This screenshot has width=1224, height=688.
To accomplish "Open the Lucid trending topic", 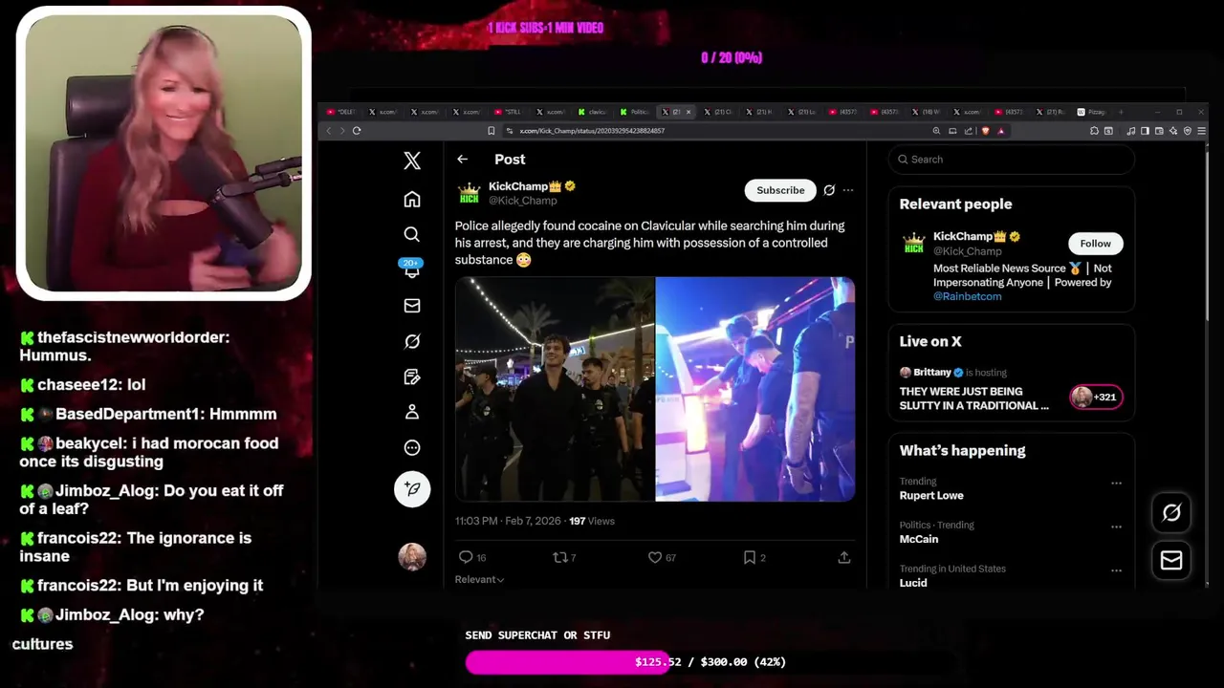I will click(x=913, y=583).
